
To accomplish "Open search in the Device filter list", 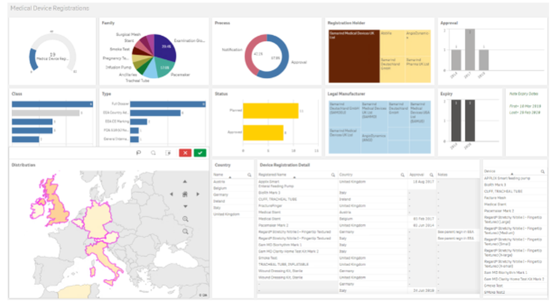I will tap(542, 171).
